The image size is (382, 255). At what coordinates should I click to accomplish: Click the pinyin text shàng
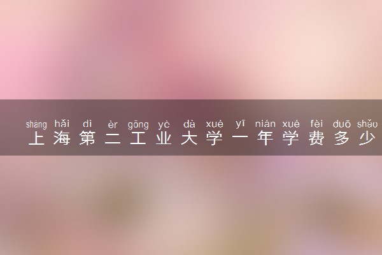click(36, 124)
